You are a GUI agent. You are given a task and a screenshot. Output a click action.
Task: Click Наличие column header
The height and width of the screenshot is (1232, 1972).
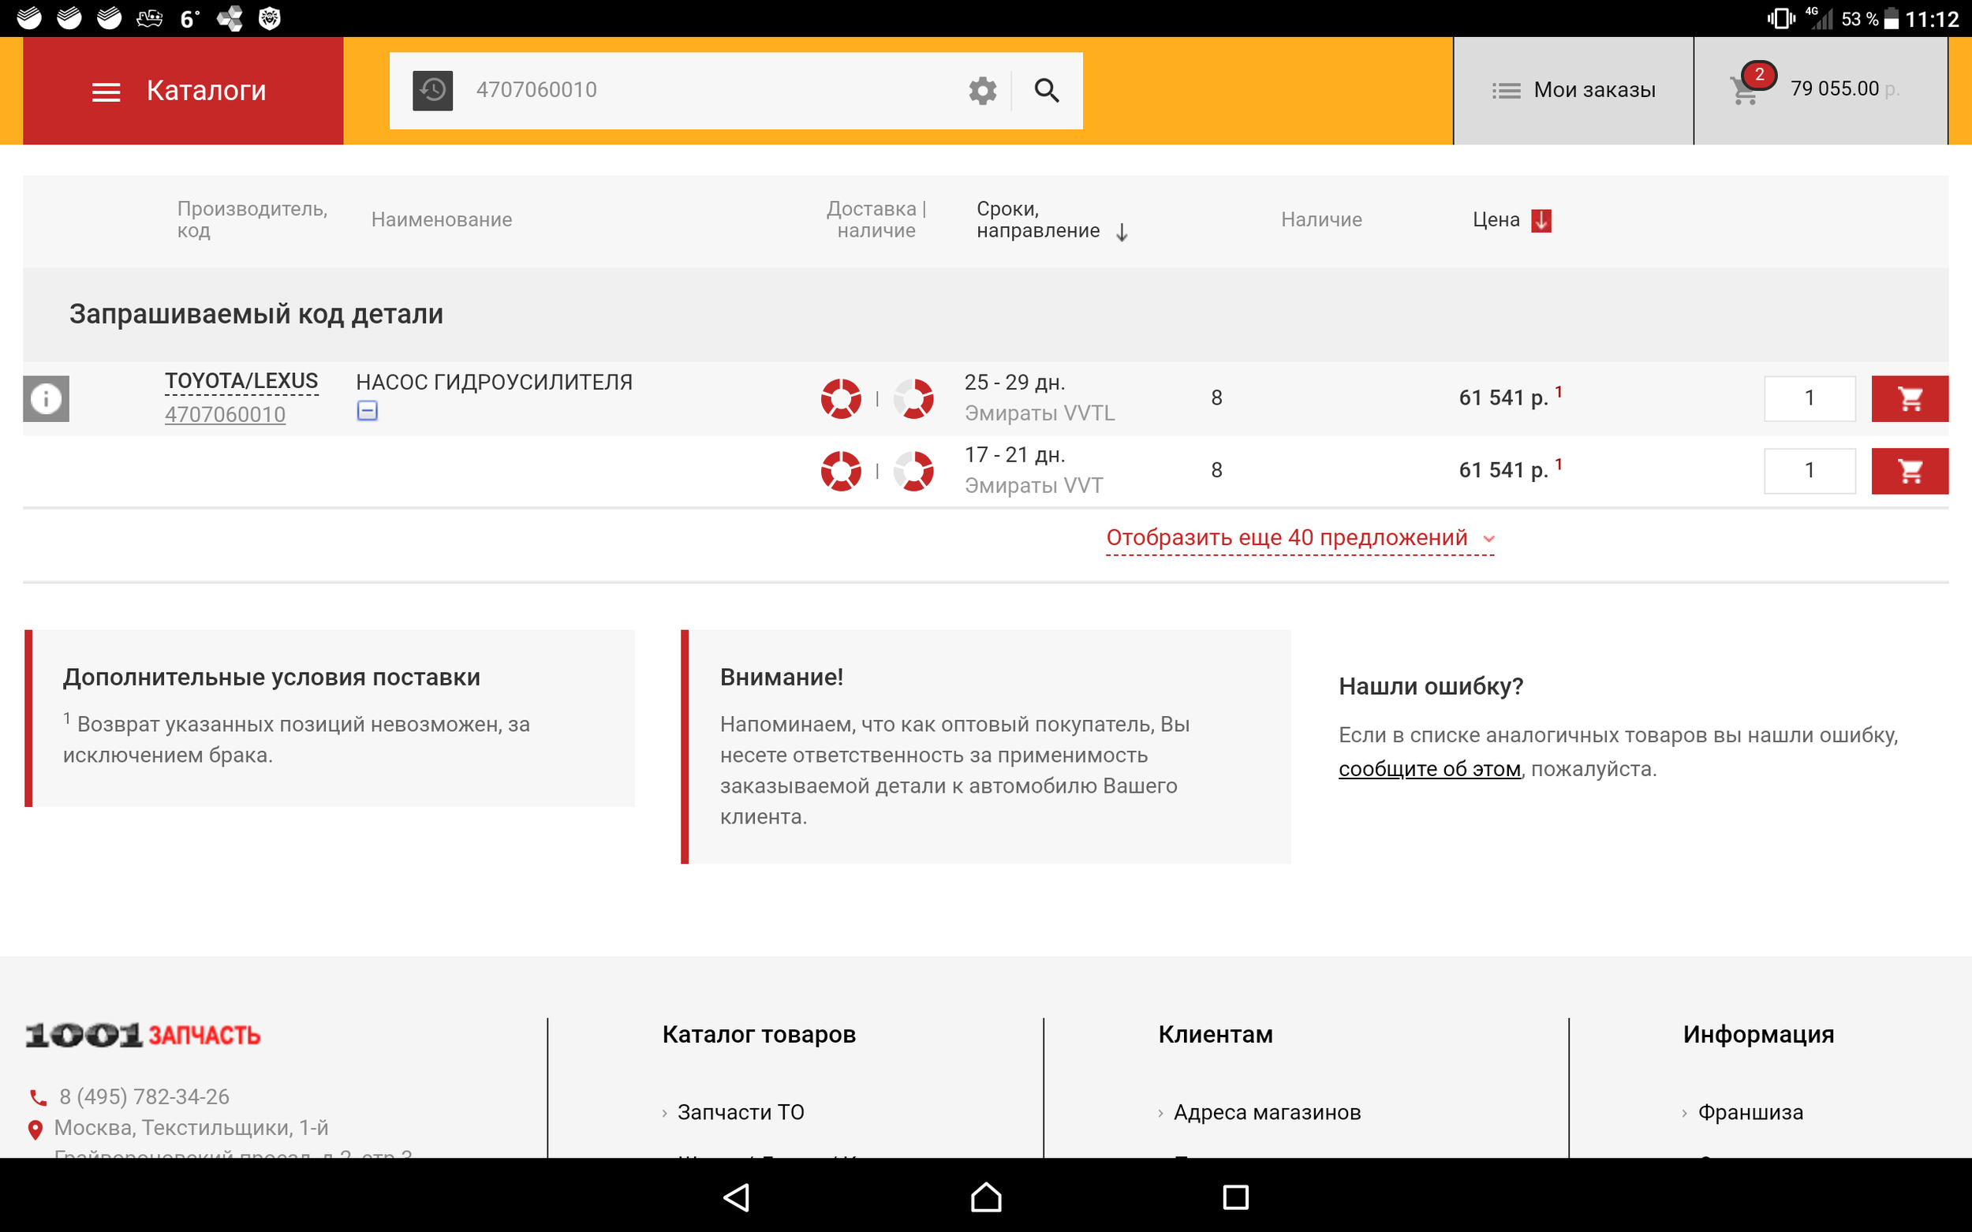(x=1321, y=220)
